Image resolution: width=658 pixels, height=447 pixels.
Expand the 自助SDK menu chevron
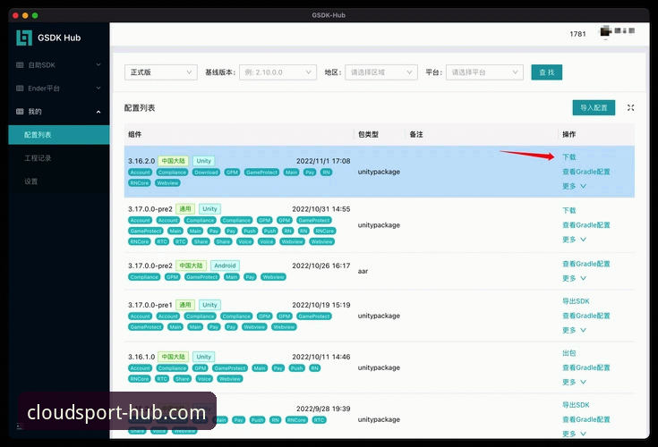(98, 65)
